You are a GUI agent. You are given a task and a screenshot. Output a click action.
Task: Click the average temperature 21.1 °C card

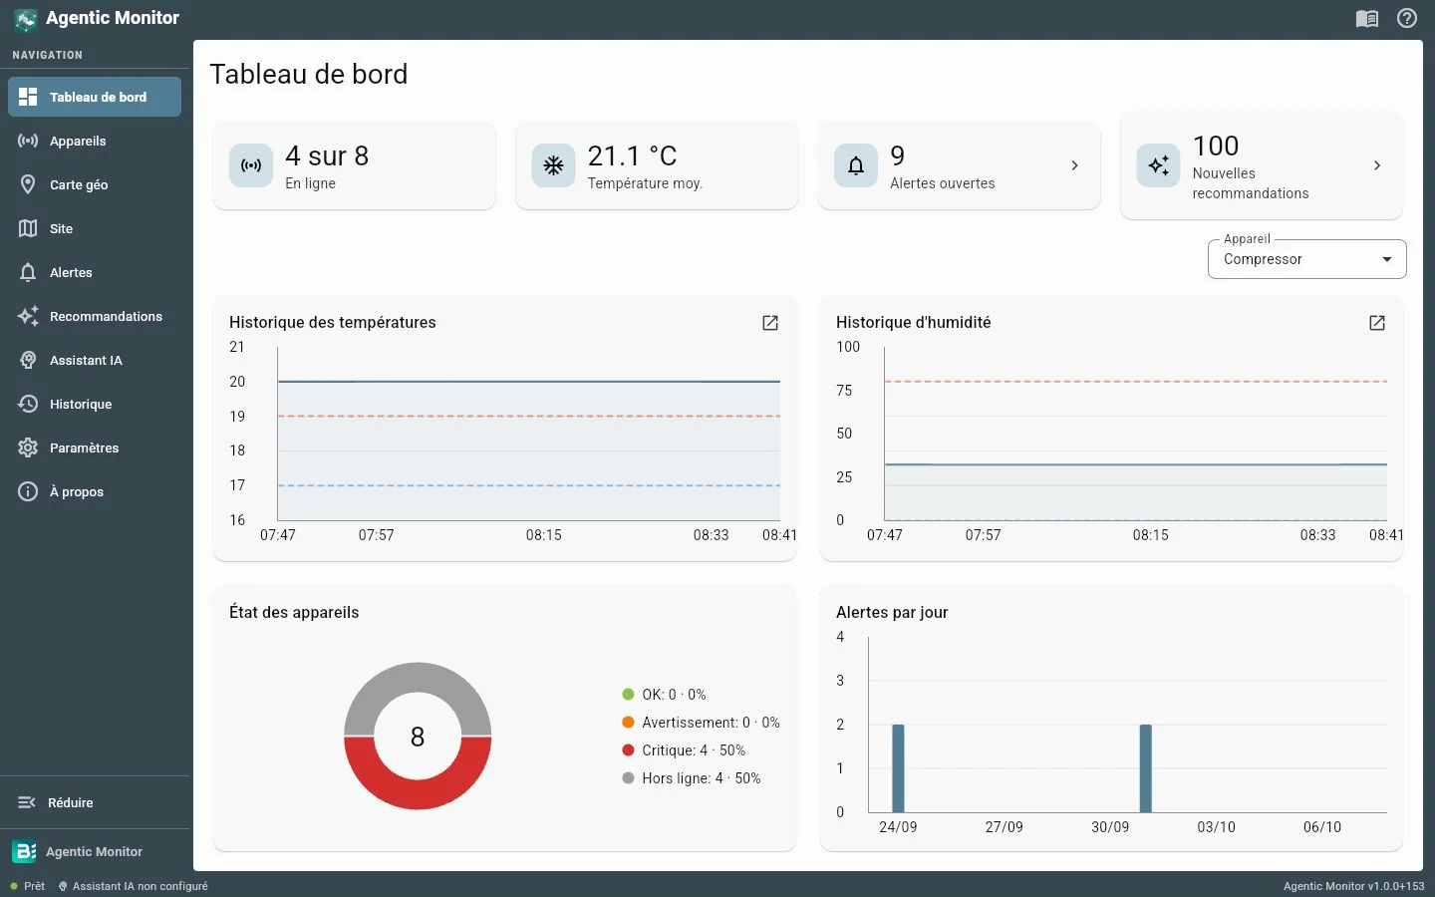[x=657, y=165]
